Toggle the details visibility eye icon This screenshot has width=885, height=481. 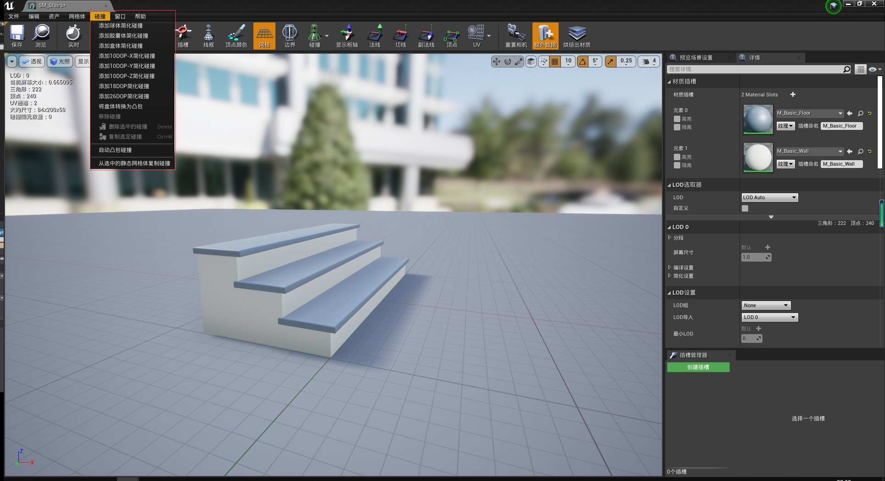(x=874, y=69)
